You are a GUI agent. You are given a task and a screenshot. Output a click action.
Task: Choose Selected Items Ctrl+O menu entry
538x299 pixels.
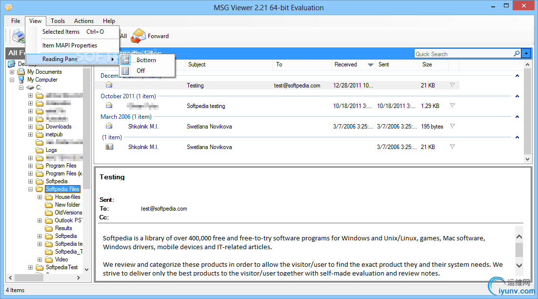(72, 32)
